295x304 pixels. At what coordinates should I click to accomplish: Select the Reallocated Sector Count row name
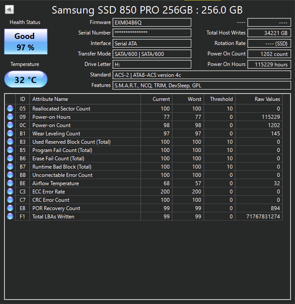[61, 109]
